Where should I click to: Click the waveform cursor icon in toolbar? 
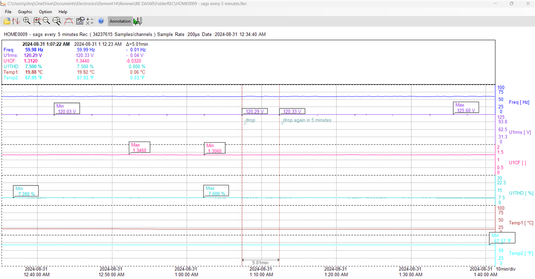(x=16, y=21)
